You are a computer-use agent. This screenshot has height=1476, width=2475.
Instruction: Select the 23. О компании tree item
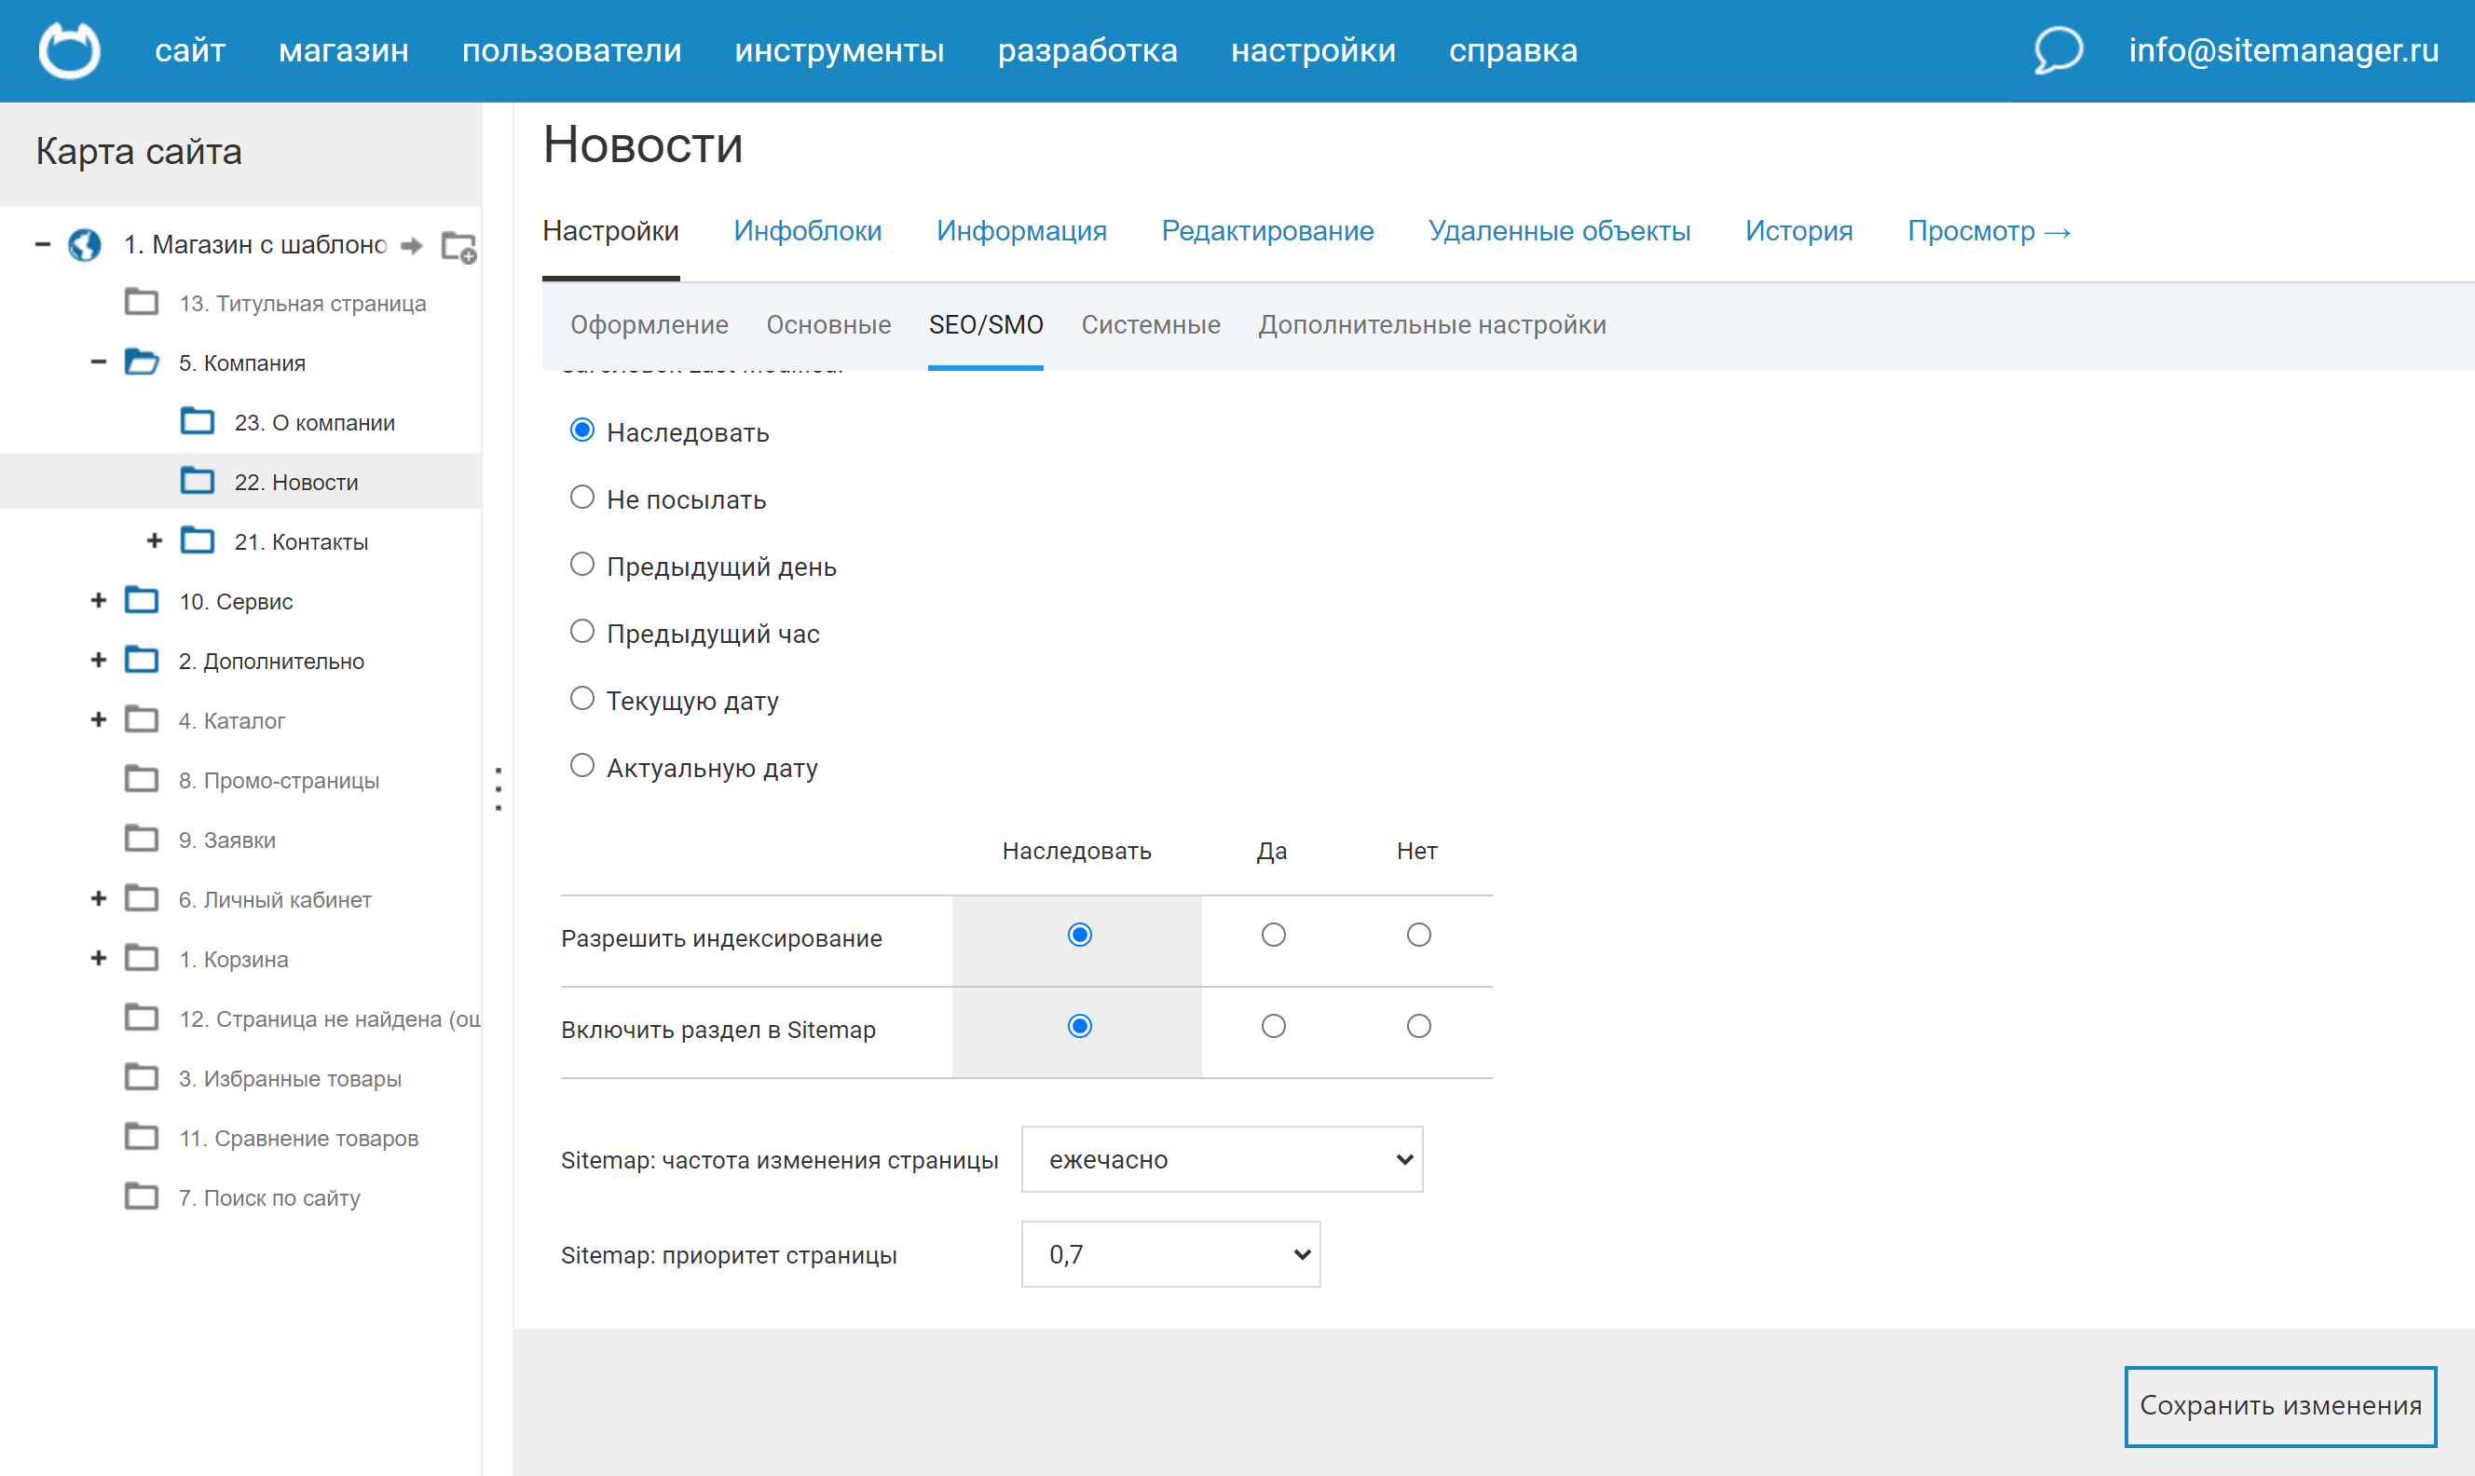click(x=314, y=421)
